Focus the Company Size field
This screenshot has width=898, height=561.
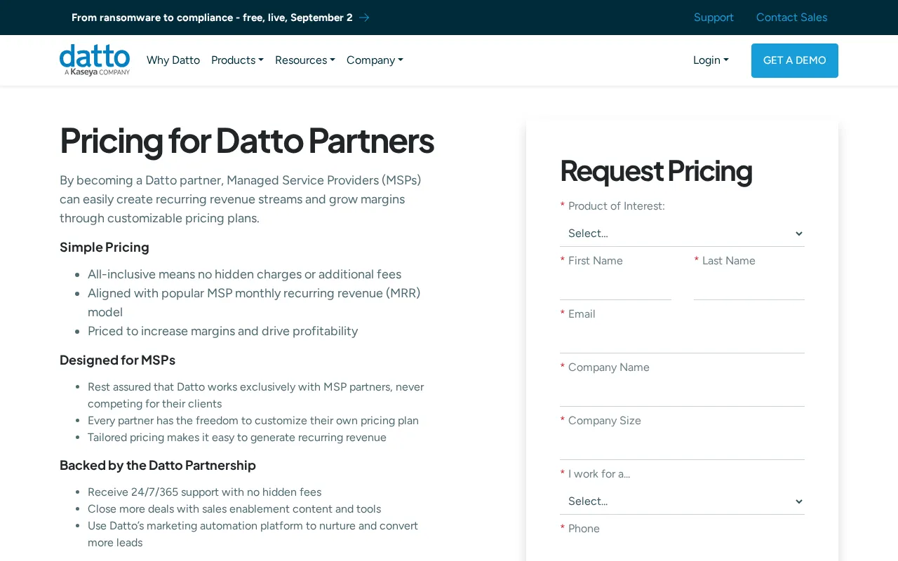point(682,447)
